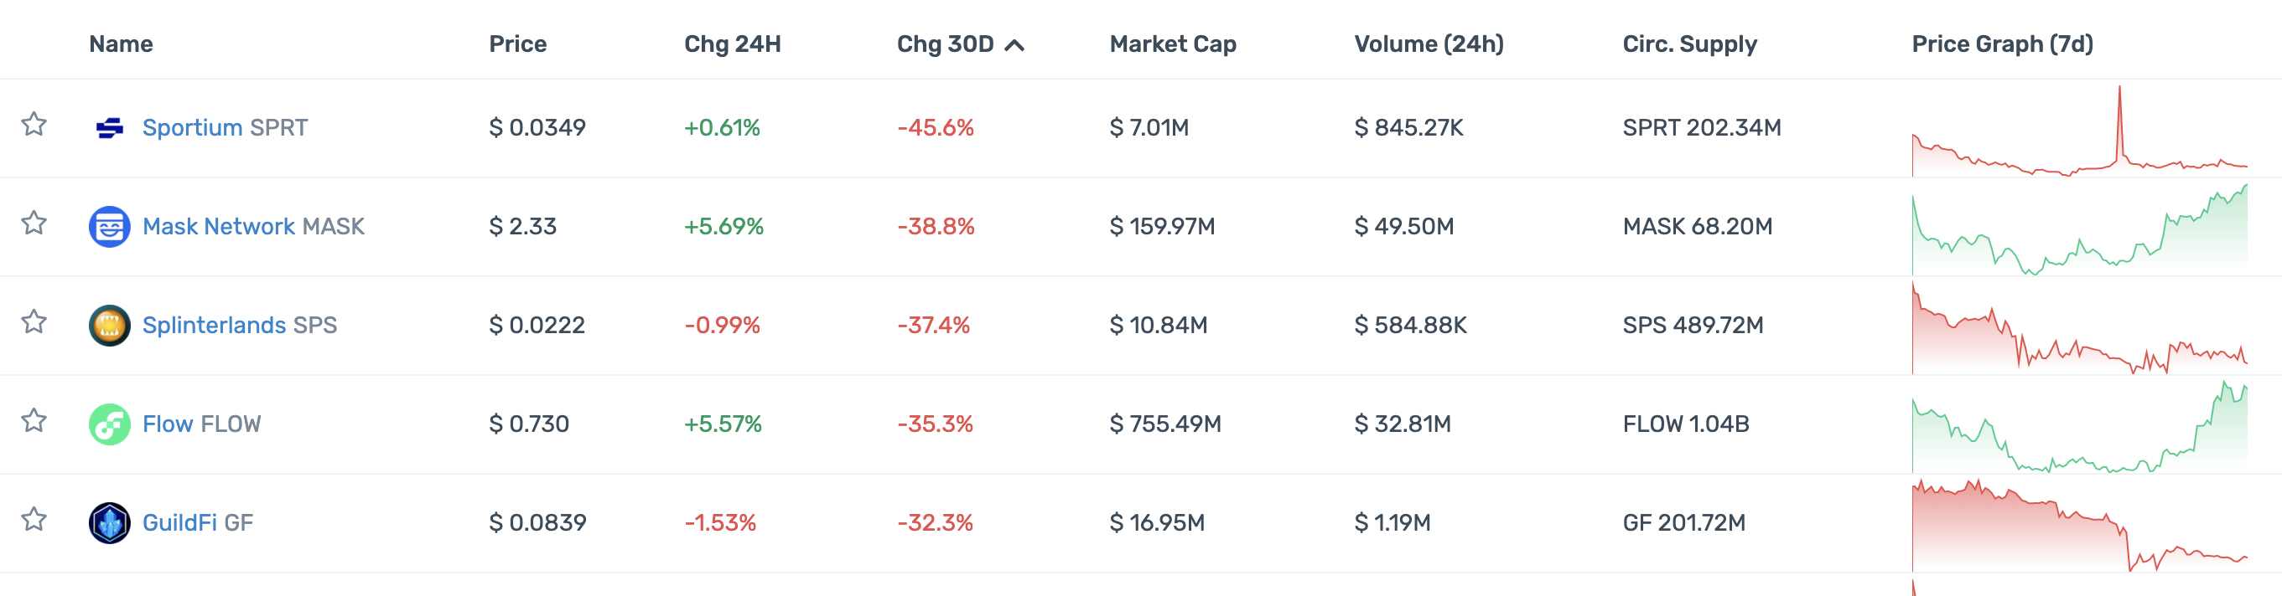Click the Flow coin logo icon
The width and height of the screenshot is (2282, 596).
point(110,424)
